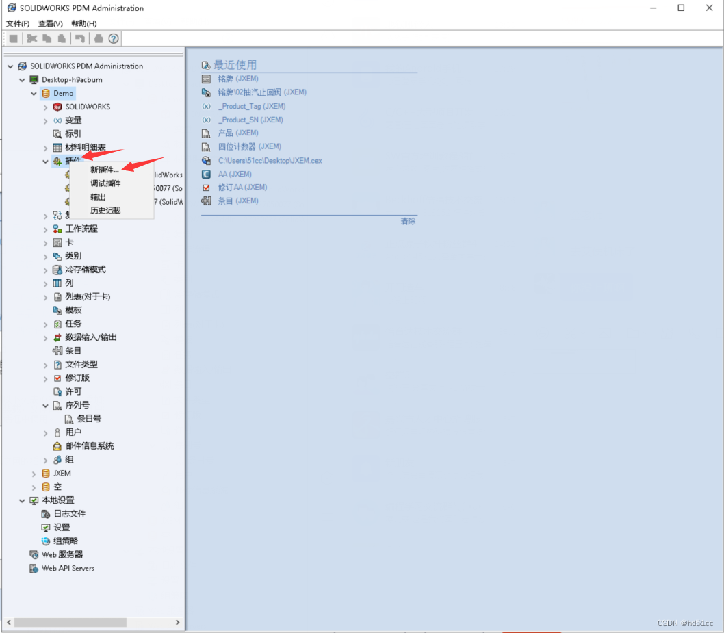Click the Save toolbar icon

point(14,39)
